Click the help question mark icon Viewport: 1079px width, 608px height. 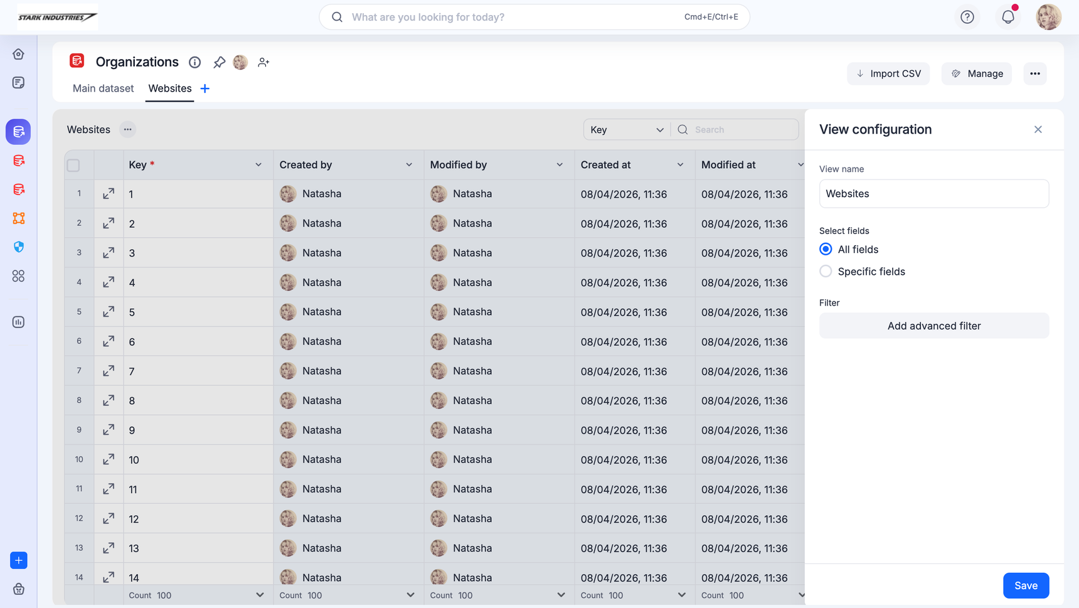point(967,17)
